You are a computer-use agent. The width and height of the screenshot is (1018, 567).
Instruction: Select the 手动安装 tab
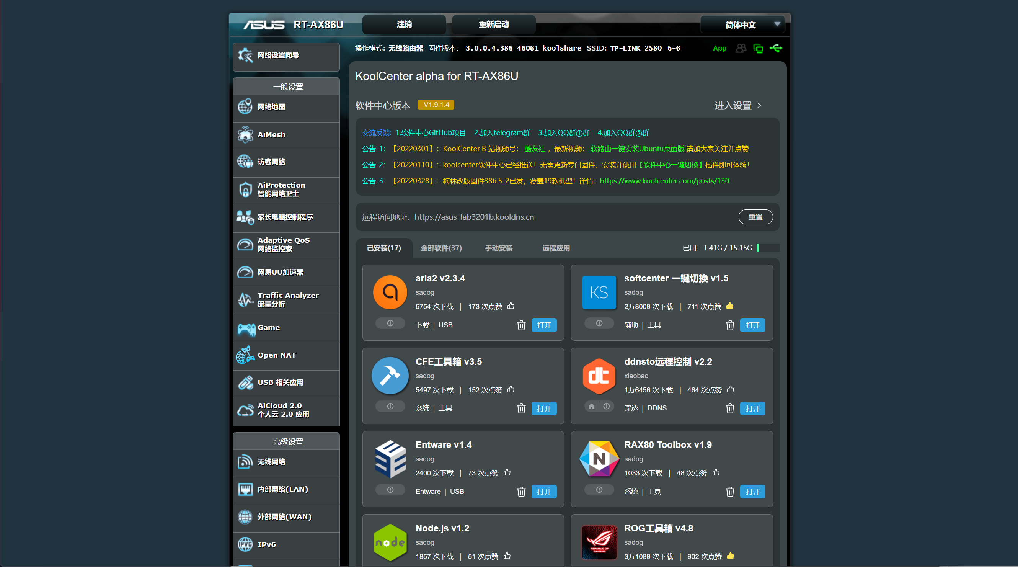pos(499,248)
